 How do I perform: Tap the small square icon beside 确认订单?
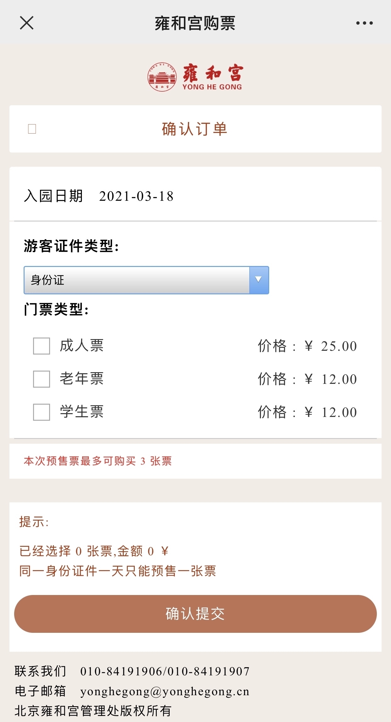[x=32, y=129]
